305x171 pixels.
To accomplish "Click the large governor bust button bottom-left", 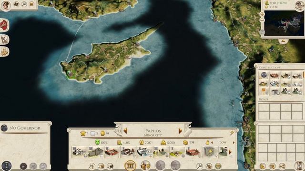I will point(7,166).
